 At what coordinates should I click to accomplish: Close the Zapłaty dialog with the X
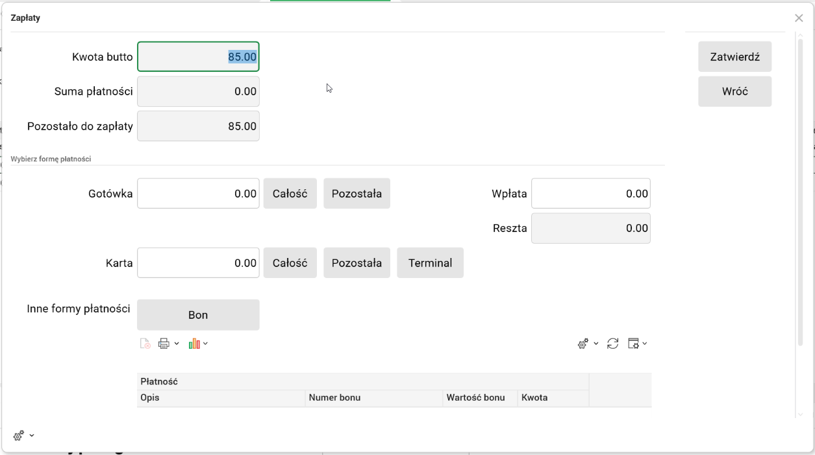pos(799,18)
